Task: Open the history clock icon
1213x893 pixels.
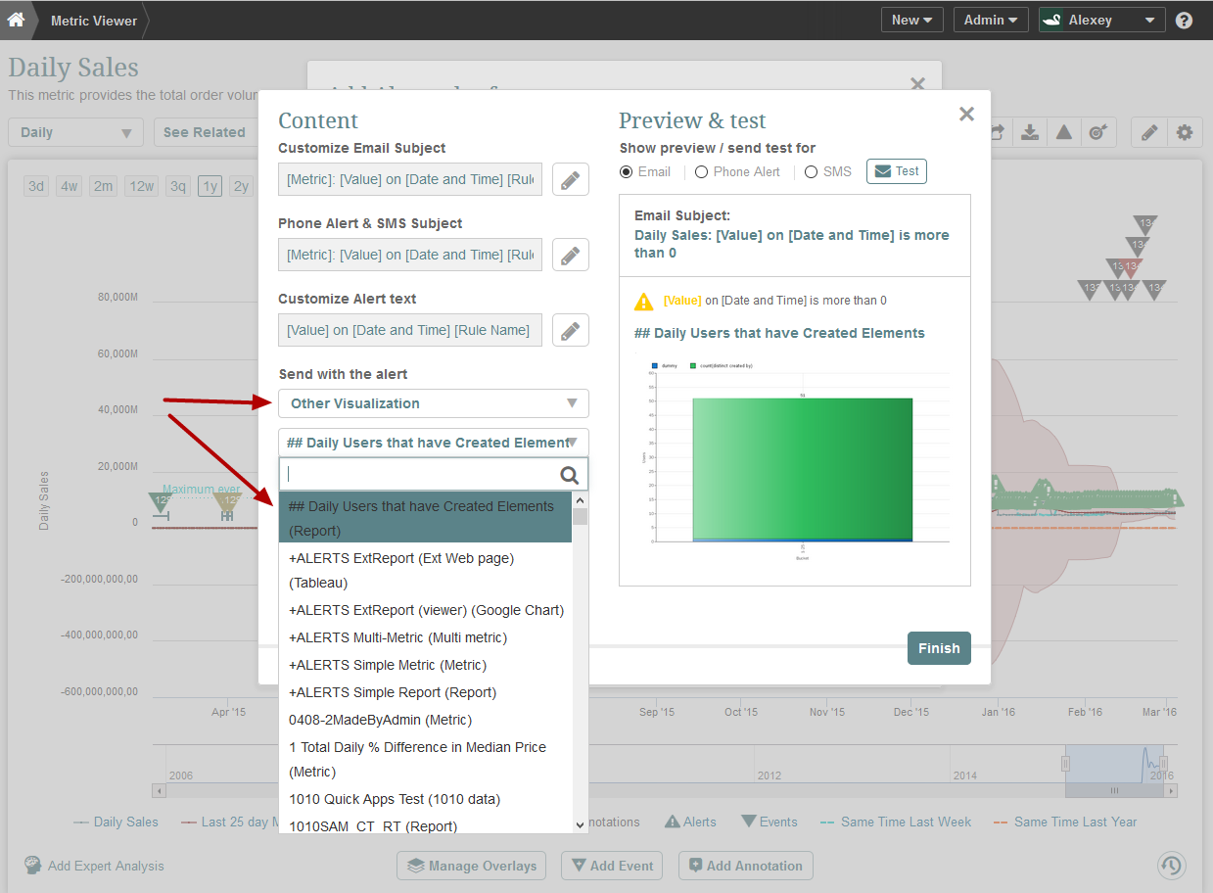Action: tap(1171, 866)
